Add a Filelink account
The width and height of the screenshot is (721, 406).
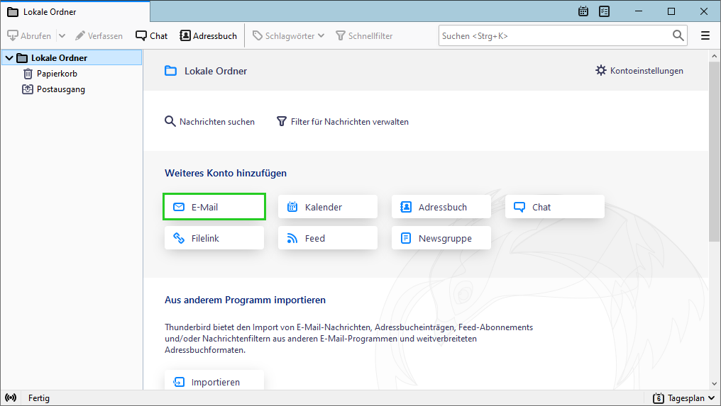pos(214,238)
